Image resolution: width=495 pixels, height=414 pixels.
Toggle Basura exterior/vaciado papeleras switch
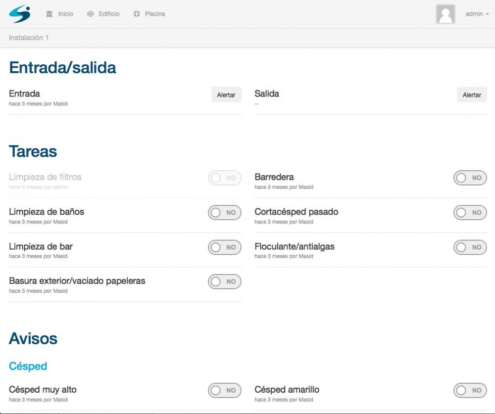tap(224, 282)
